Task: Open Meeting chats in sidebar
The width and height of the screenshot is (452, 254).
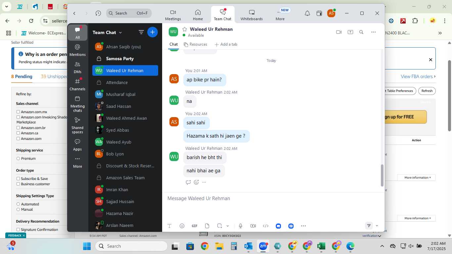Action: point(77,104)
